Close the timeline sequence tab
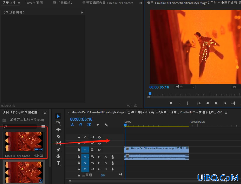241x184 pixels. click(69, 113)
